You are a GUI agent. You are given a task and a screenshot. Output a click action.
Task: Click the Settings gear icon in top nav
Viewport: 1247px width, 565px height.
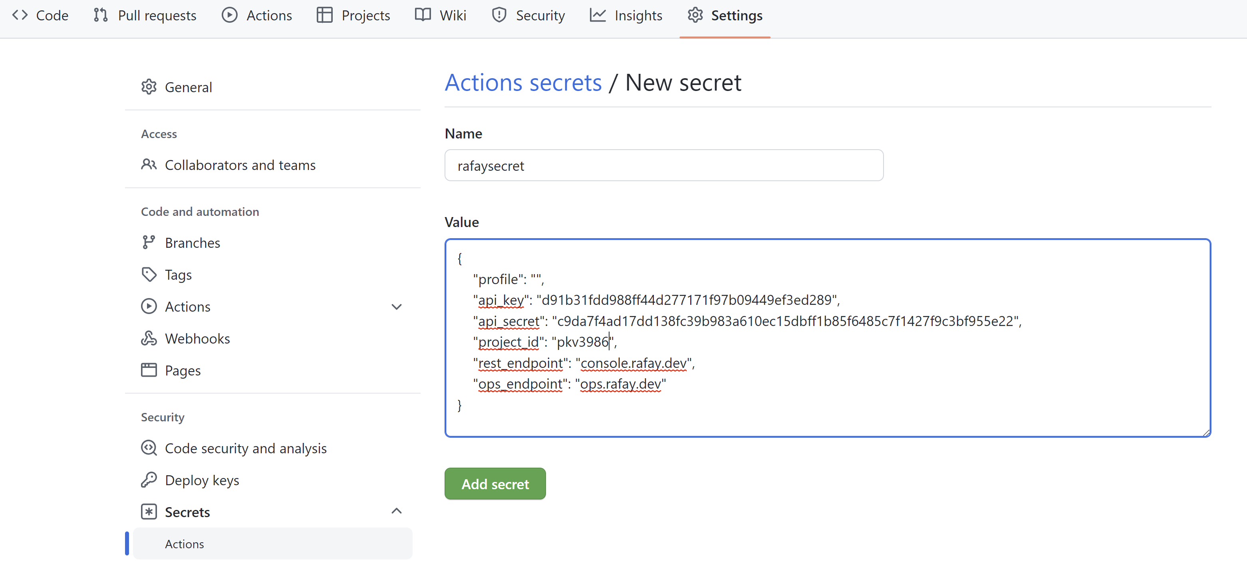tap(695, 16)
